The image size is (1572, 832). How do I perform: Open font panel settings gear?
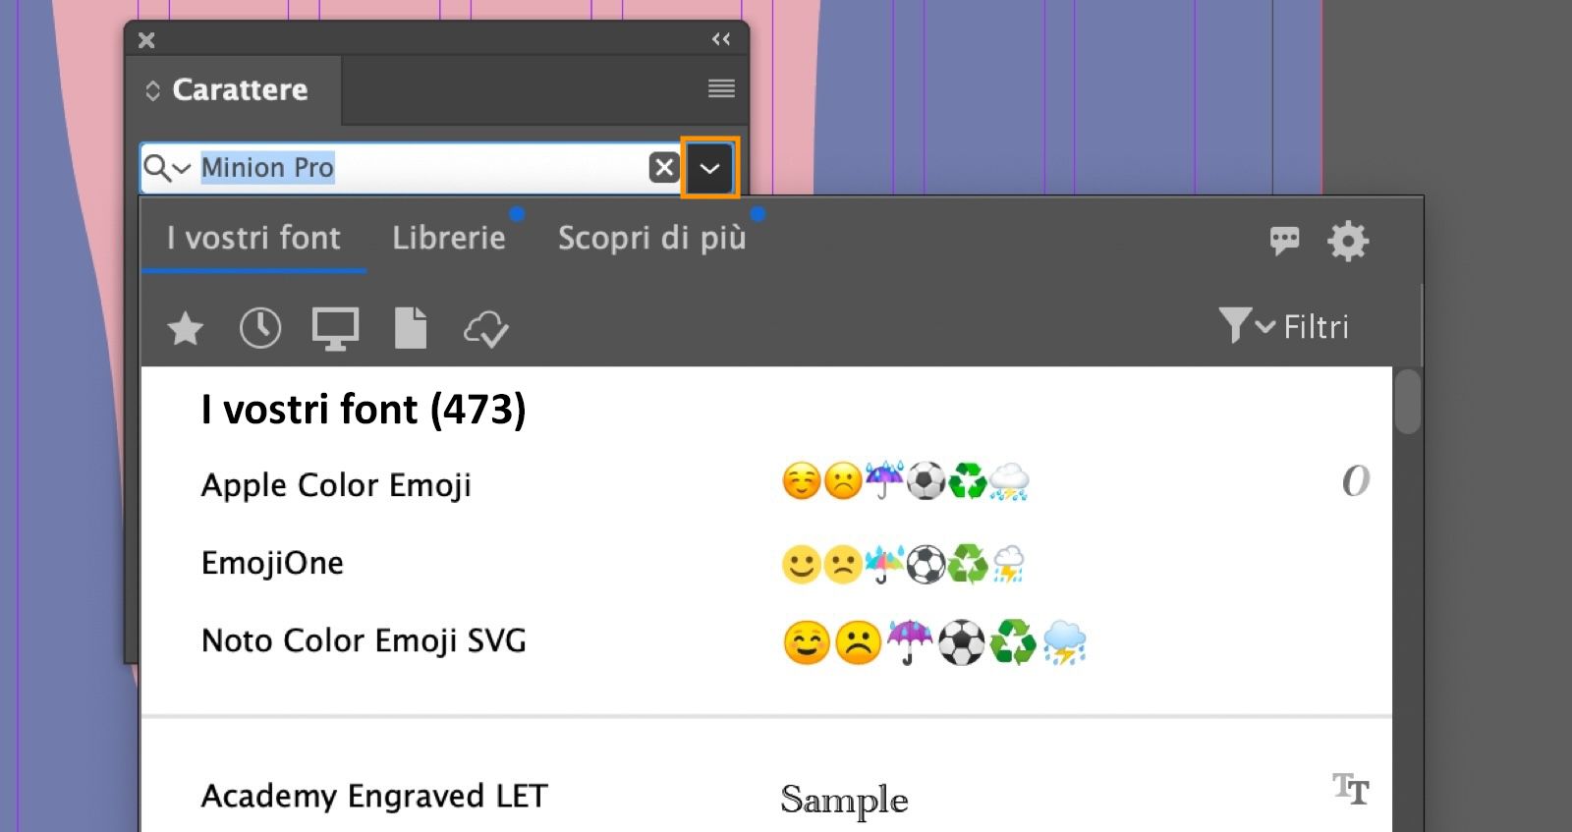(x=1347, y=241)
